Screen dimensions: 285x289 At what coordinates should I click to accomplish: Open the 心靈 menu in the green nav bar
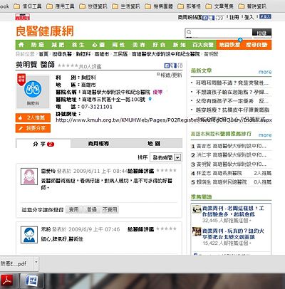(98, 45)
